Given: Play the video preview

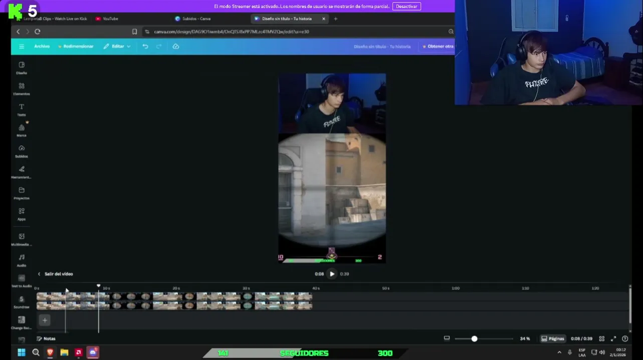Looking at the screenshot, I should click(x=332, y=274).
